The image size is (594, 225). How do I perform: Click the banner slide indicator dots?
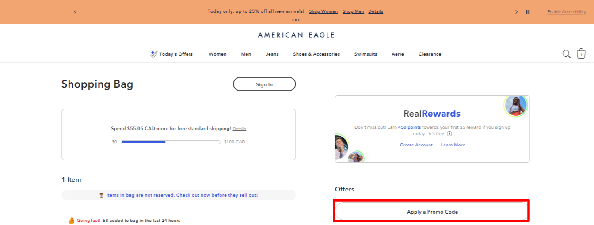click(296, 20)
